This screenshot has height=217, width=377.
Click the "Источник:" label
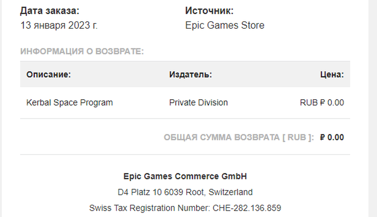[209, 11]
